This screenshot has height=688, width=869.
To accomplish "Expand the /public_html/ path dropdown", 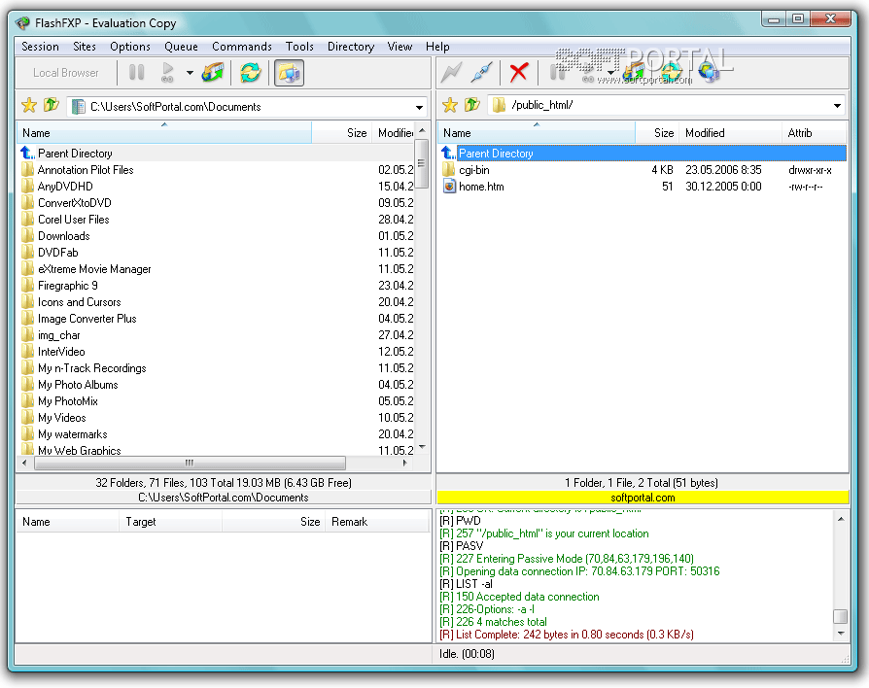I will (838, 105).
